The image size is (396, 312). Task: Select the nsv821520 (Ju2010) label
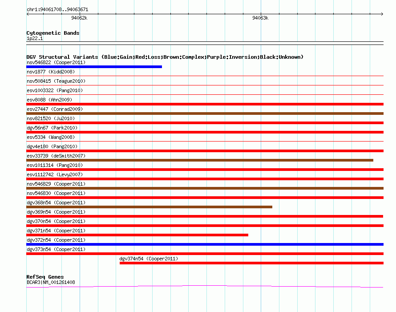click(51, 118)
